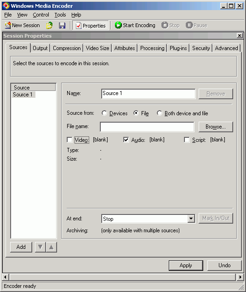This screenshot has height=292, width=246.
Task: Enable the Video checkbox
Action: (x=69, y=140)
